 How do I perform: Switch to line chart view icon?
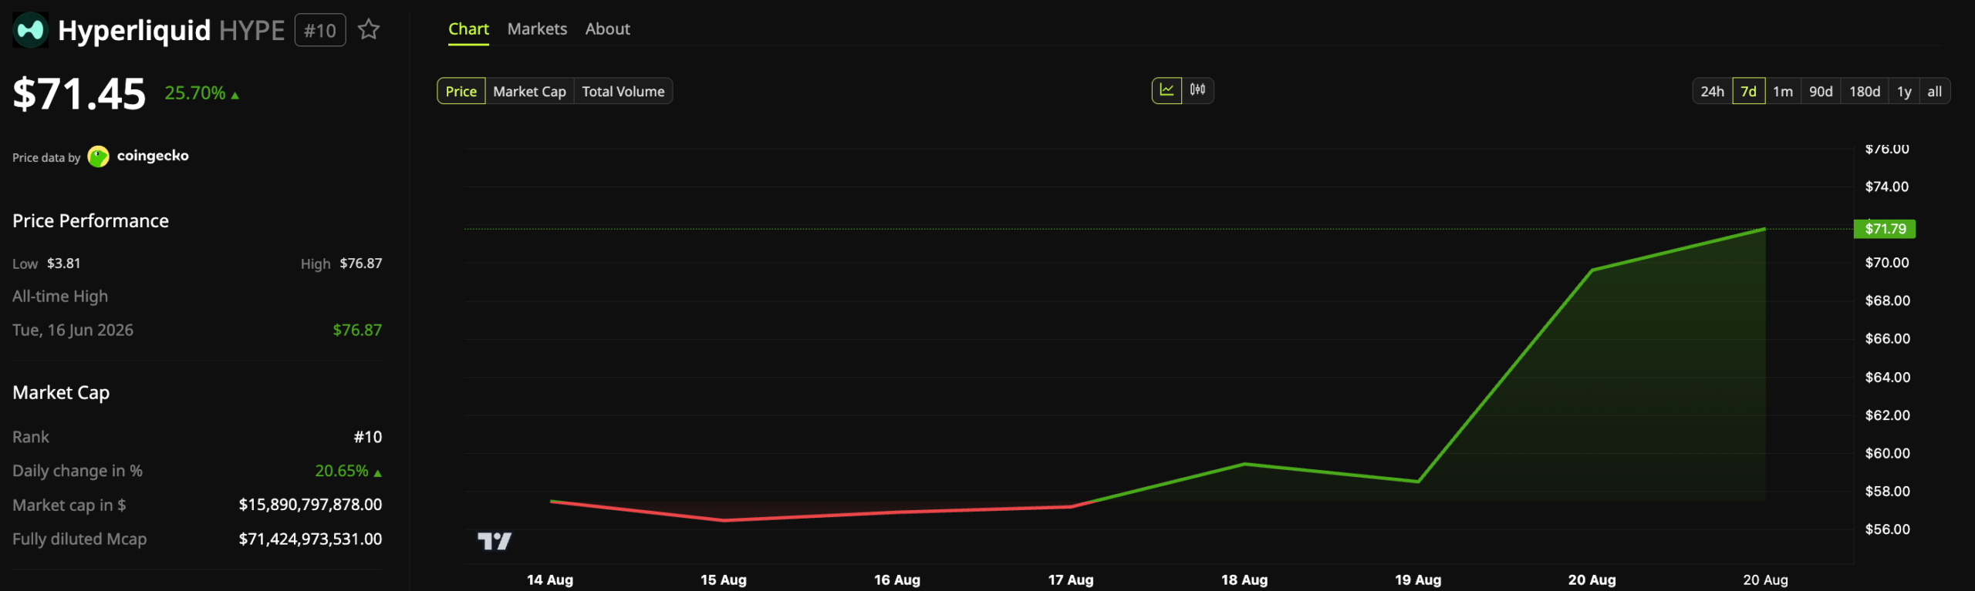(1166, 90)
